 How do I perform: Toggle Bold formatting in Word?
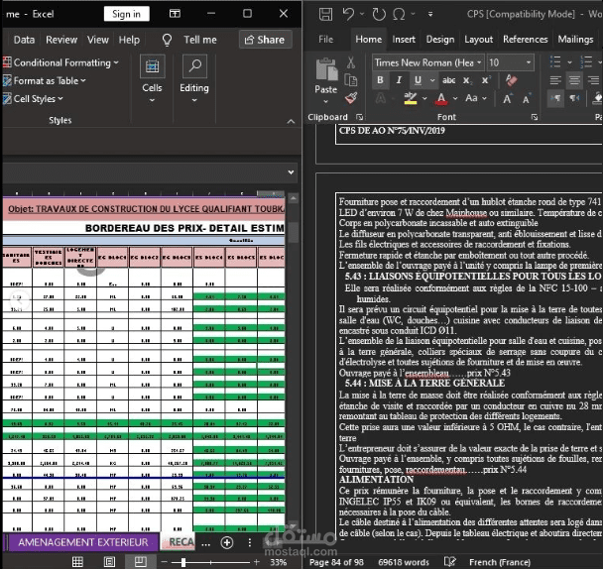coord(380,80)
